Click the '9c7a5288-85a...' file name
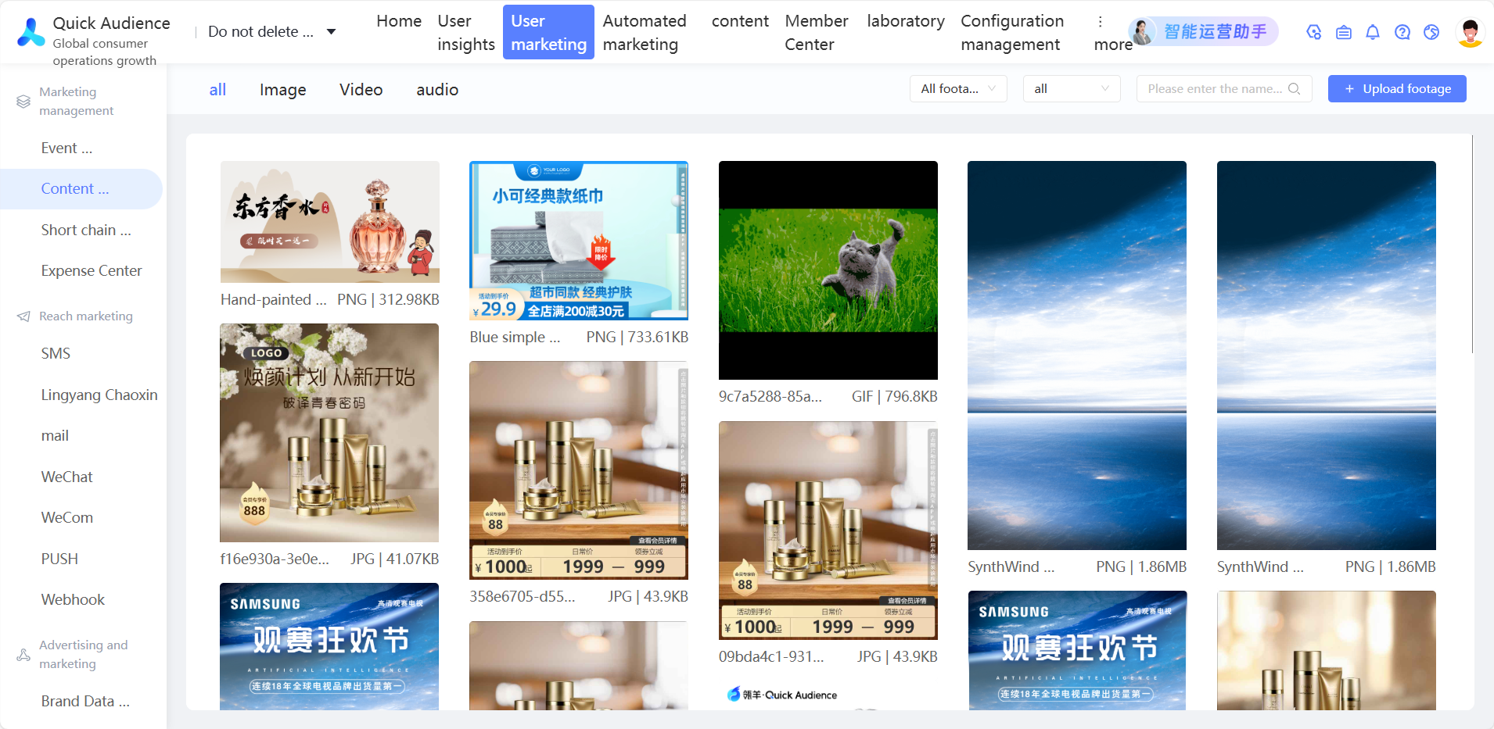Screen dimensions: 1494x729 (x=770, y=397)
